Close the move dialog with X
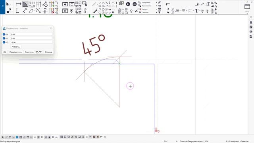Image resolution: width=254 pixels, height=143 pixels. (x=51, y=28)
